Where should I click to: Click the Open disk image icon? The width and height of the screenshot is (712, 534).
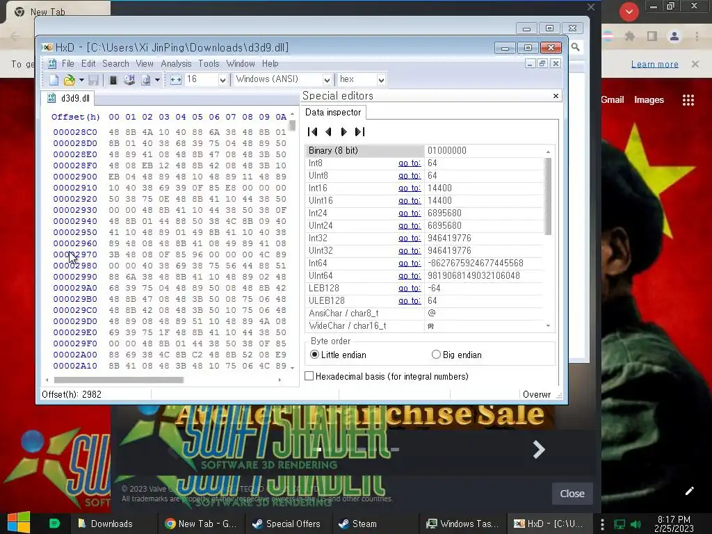[x=146, y=80]
